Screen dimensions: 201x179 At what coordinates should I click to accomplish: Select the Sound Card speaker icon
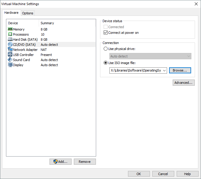tap(10, 60)
